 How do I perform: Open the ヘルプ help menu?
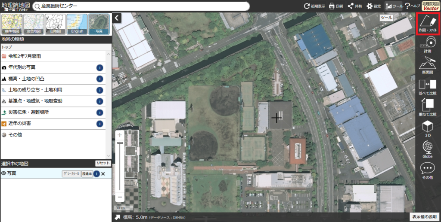click(x=412, y=6)
